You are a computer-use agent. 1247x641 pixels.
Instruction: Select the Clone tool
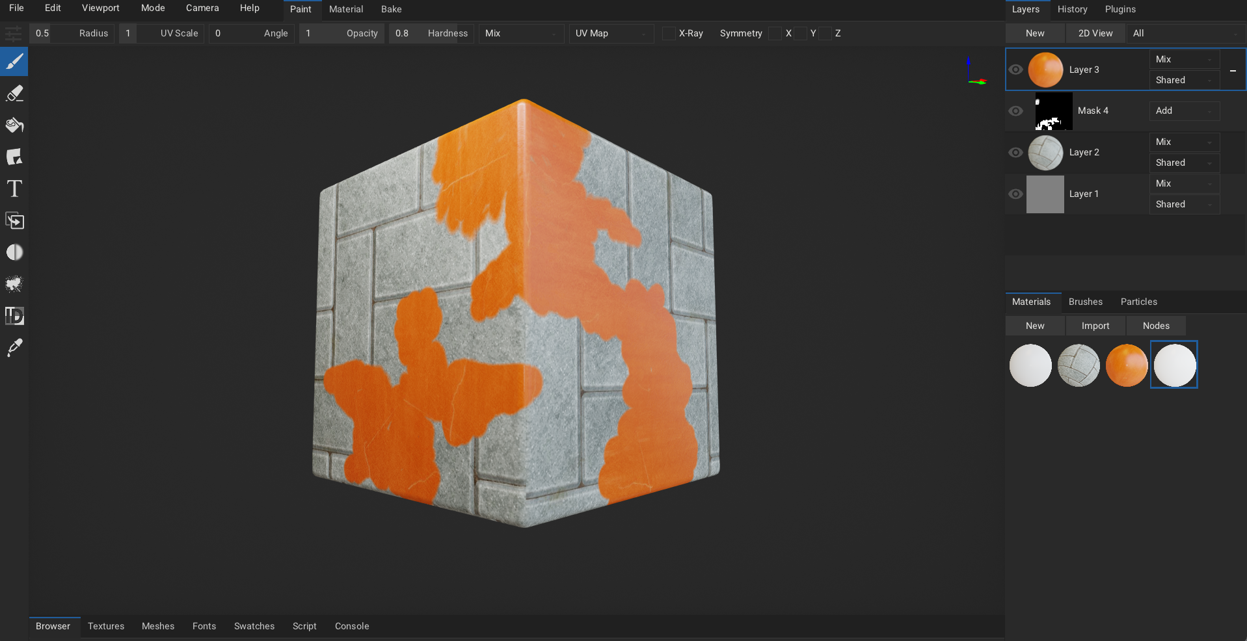(14, 221)
